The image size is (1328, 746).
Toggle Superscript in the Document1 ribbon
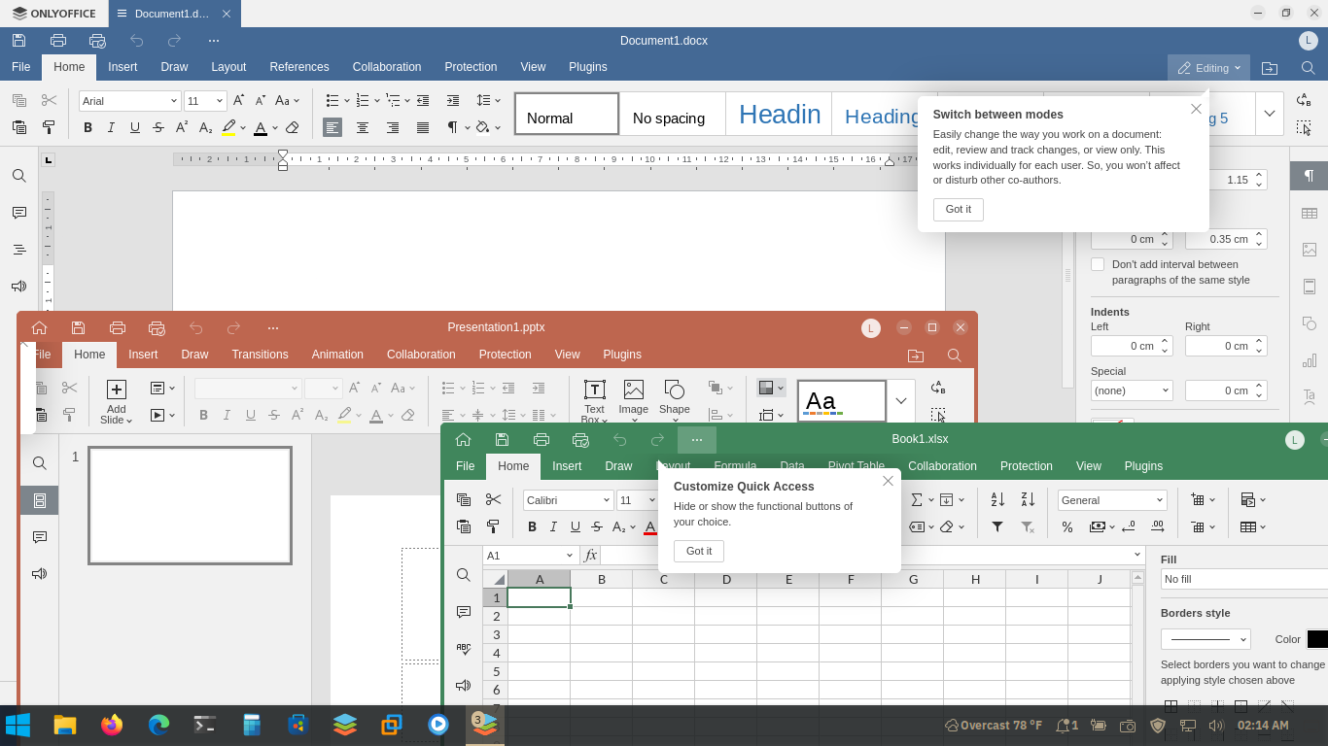(x=182, y=127)
